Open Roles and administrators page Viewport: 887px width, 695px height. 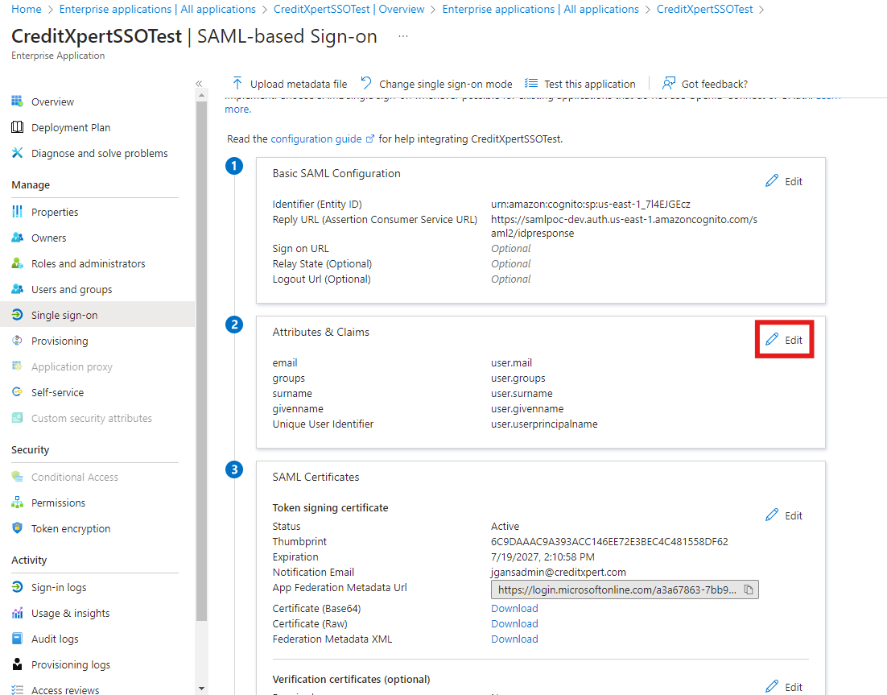click(89, 263)
